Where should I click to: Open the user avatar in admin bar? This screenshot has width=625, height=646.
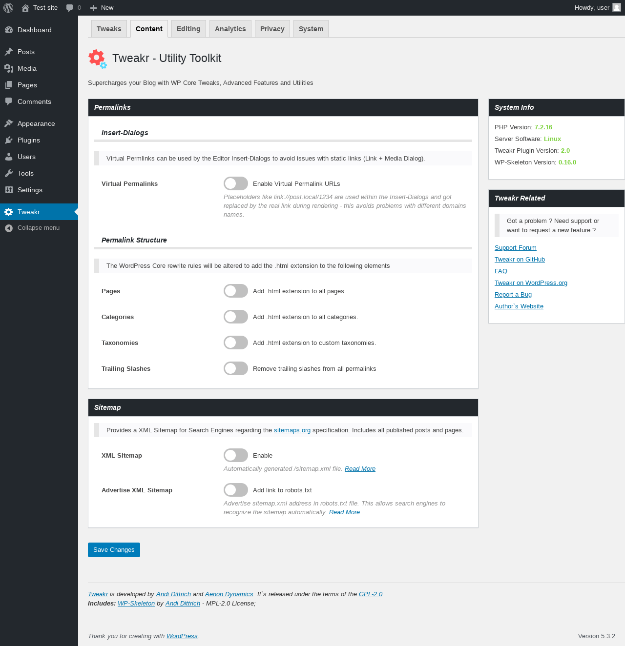coord(617,8)
